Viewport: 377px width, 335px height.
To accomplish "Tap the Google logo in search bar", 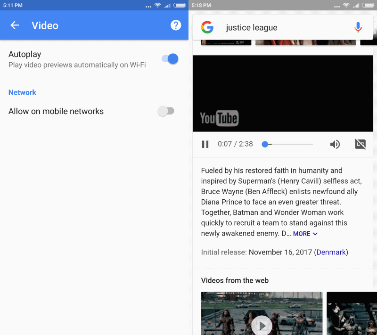I will coord(207,27).
